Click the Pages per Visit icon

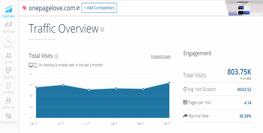click(x=185, y=102)
